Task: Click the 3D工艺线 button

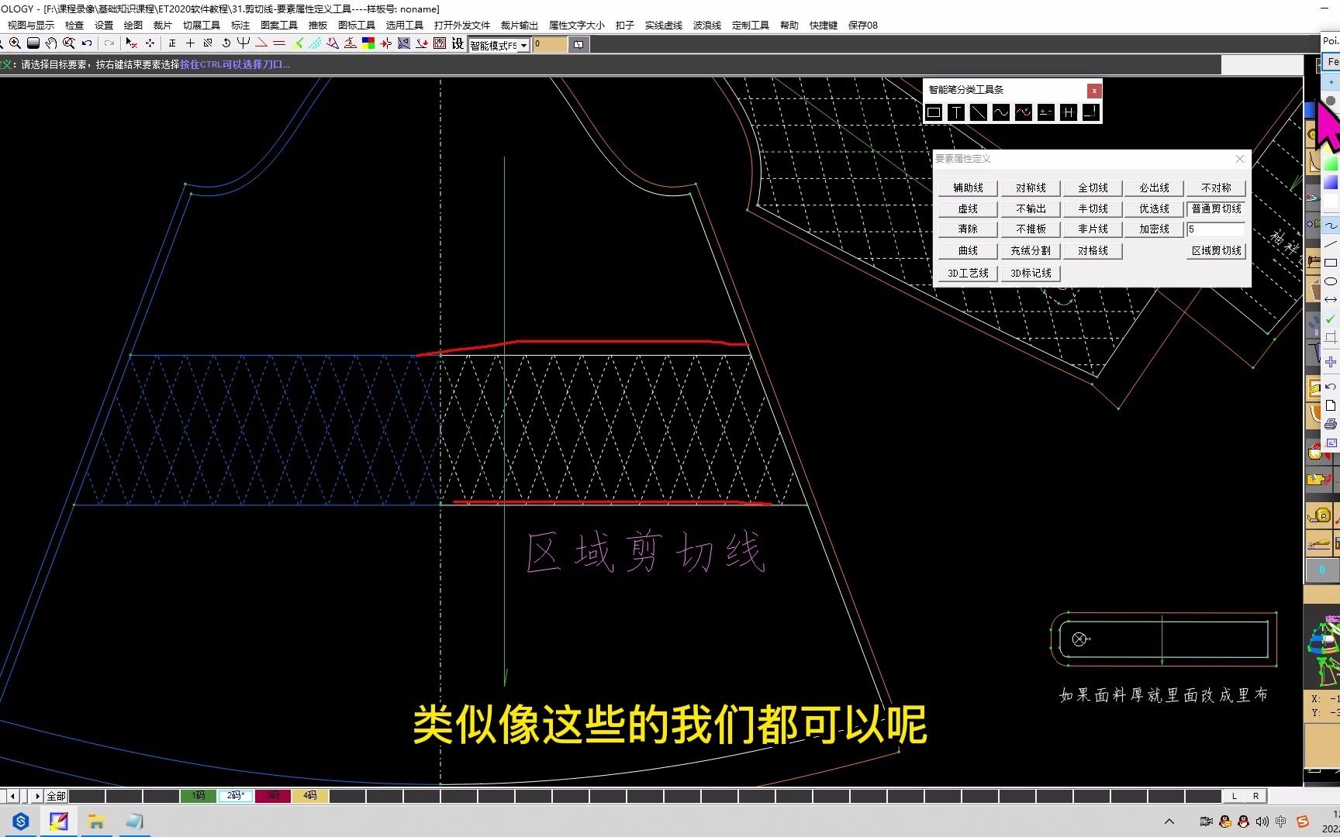Action: click(968, 274)
